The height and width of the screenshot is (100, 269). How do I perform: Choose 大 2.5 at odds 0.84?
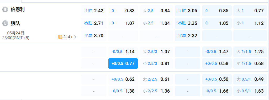coord(156,11)
